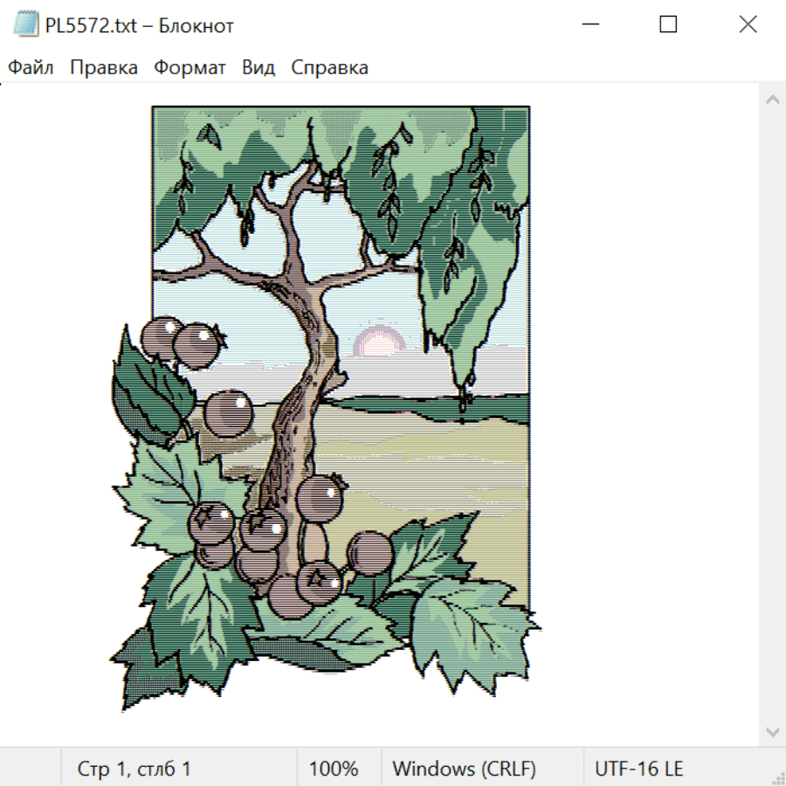
Task: Minimize the Блокнот window
Action: tap(590, 24)
